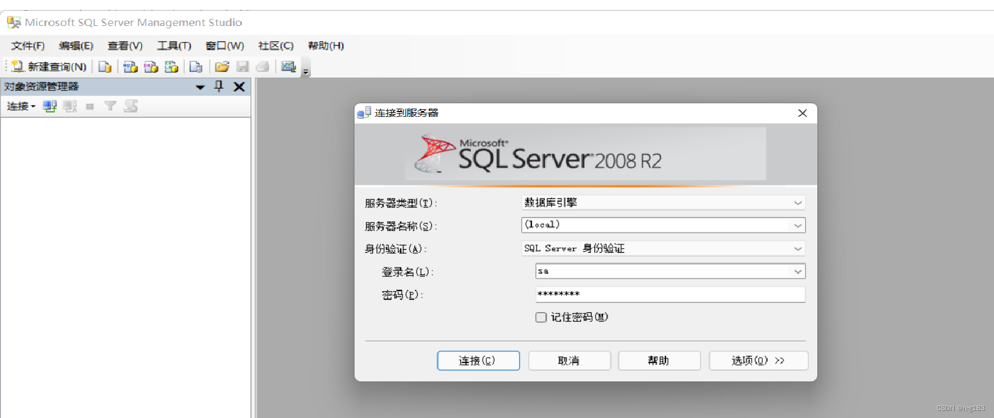This screenshot has height=418, width=994.
Task: Expand the 服务器名称 (local) dropdown arrow
Action: 798,226
